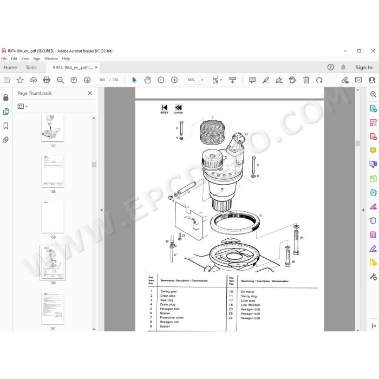Click the page number input field
The image size is (379, 379).
click(102, 80)
